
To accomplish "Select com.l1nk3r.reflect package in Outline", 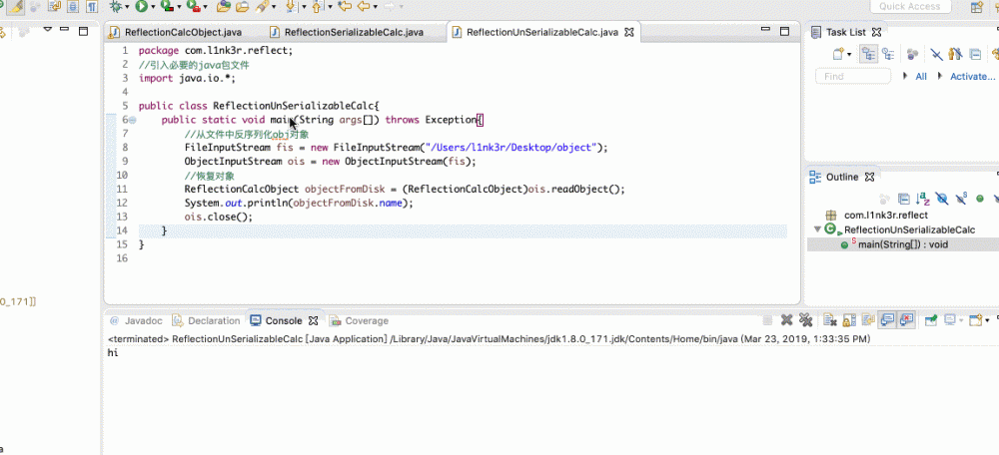I will pos(885,216).
